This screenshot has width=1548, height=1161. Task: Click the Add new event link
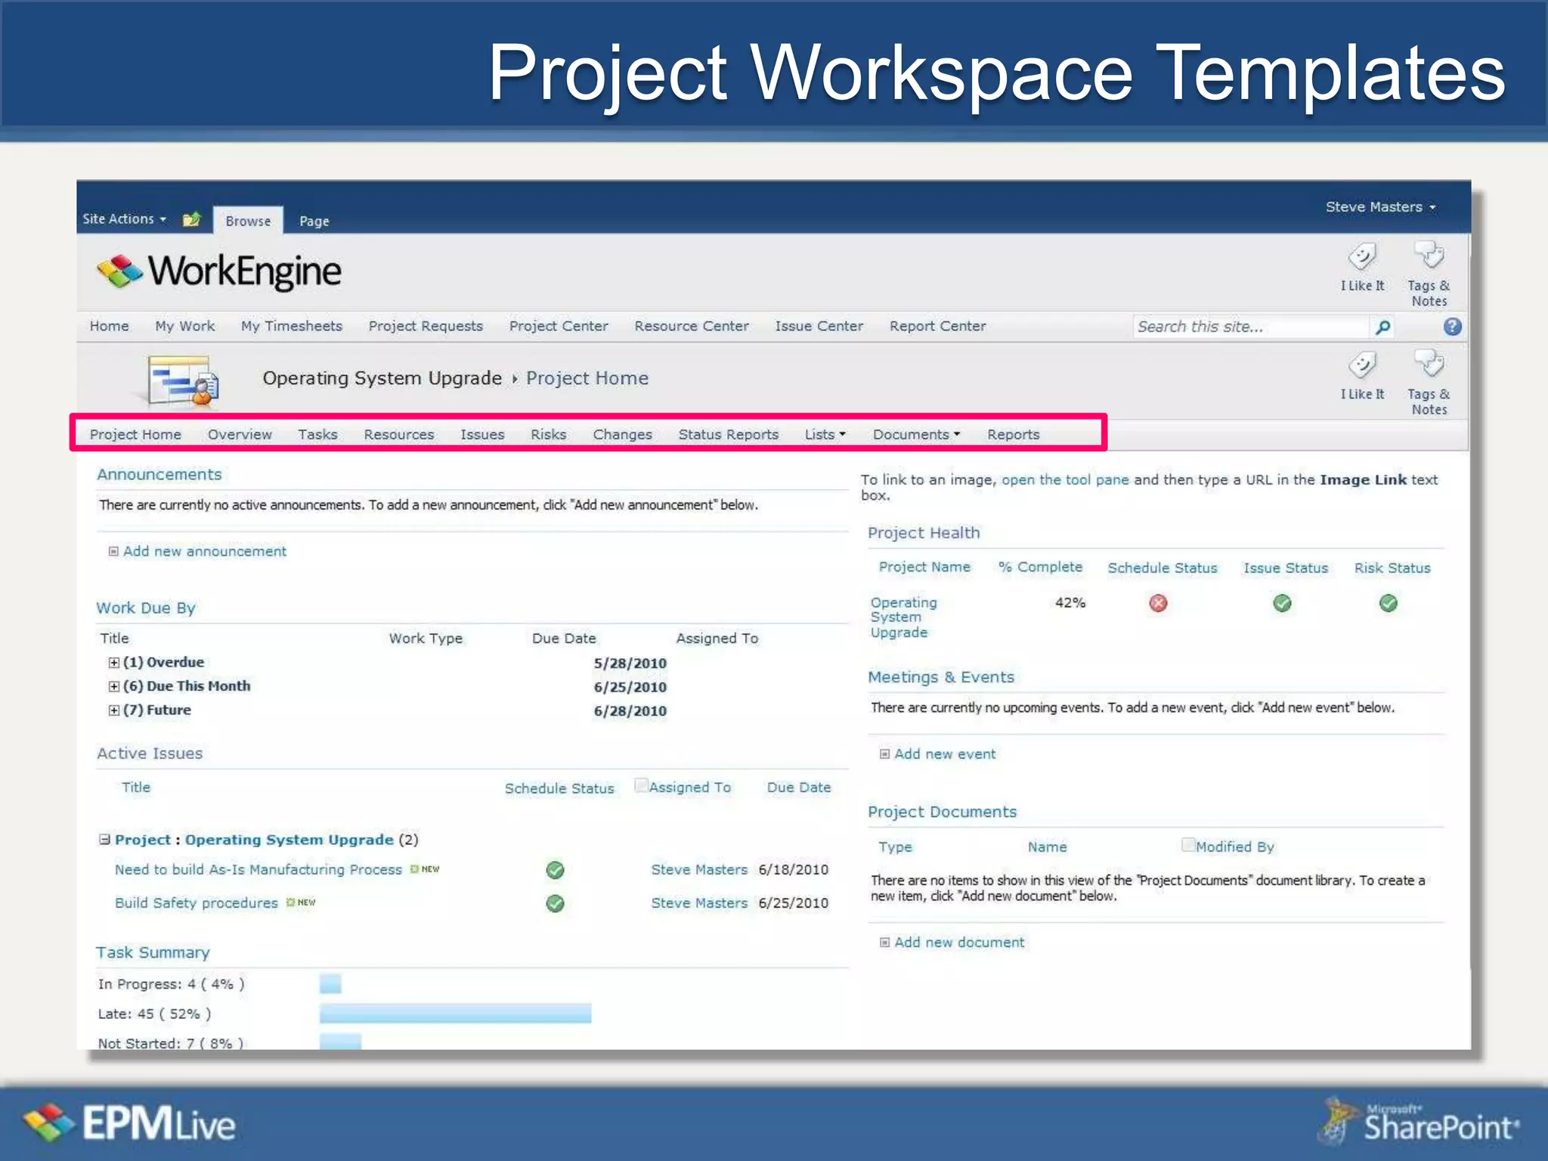click(945, 754)
